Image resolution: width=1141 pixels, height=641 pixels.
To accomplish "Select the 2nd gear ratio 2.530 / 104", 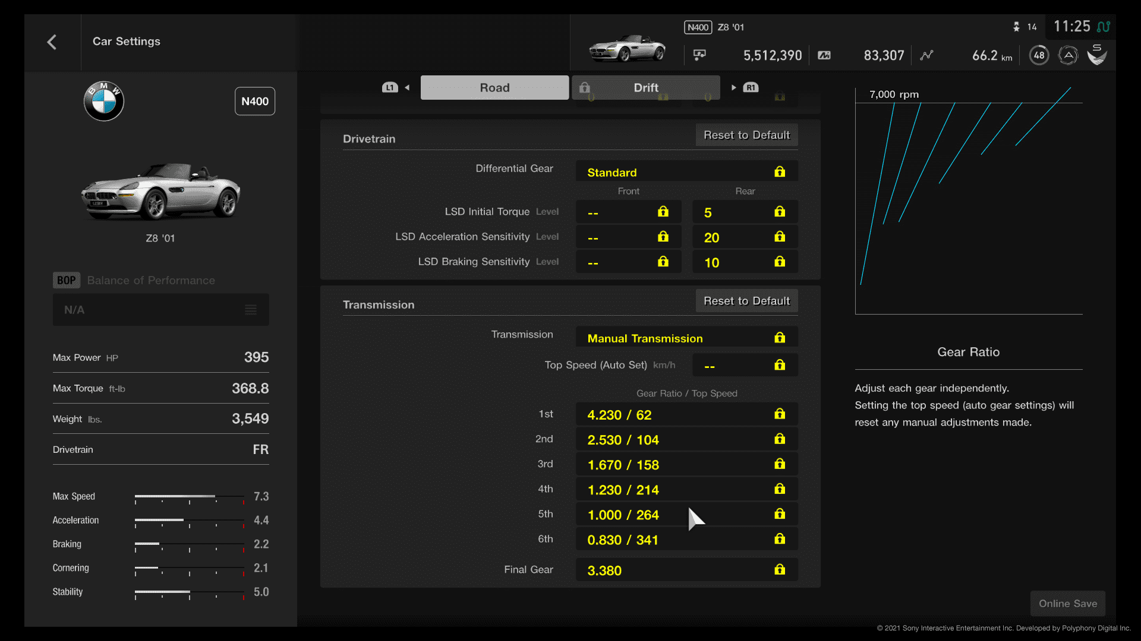I will click(x=686, y=439).
